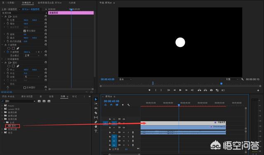This screenshot has width=264, height=155.
Task: Open the Metadata tab
Action: tap(72, 3)
